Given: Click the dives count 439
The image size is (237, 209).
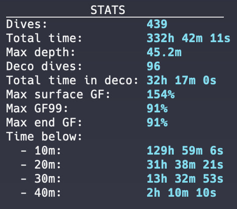Looking at the screenshot, I should pyautogui.click(x=157, y=24).
